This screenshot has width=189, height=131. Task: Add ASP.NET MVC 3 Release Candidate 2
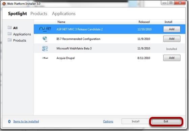[172, 29]
